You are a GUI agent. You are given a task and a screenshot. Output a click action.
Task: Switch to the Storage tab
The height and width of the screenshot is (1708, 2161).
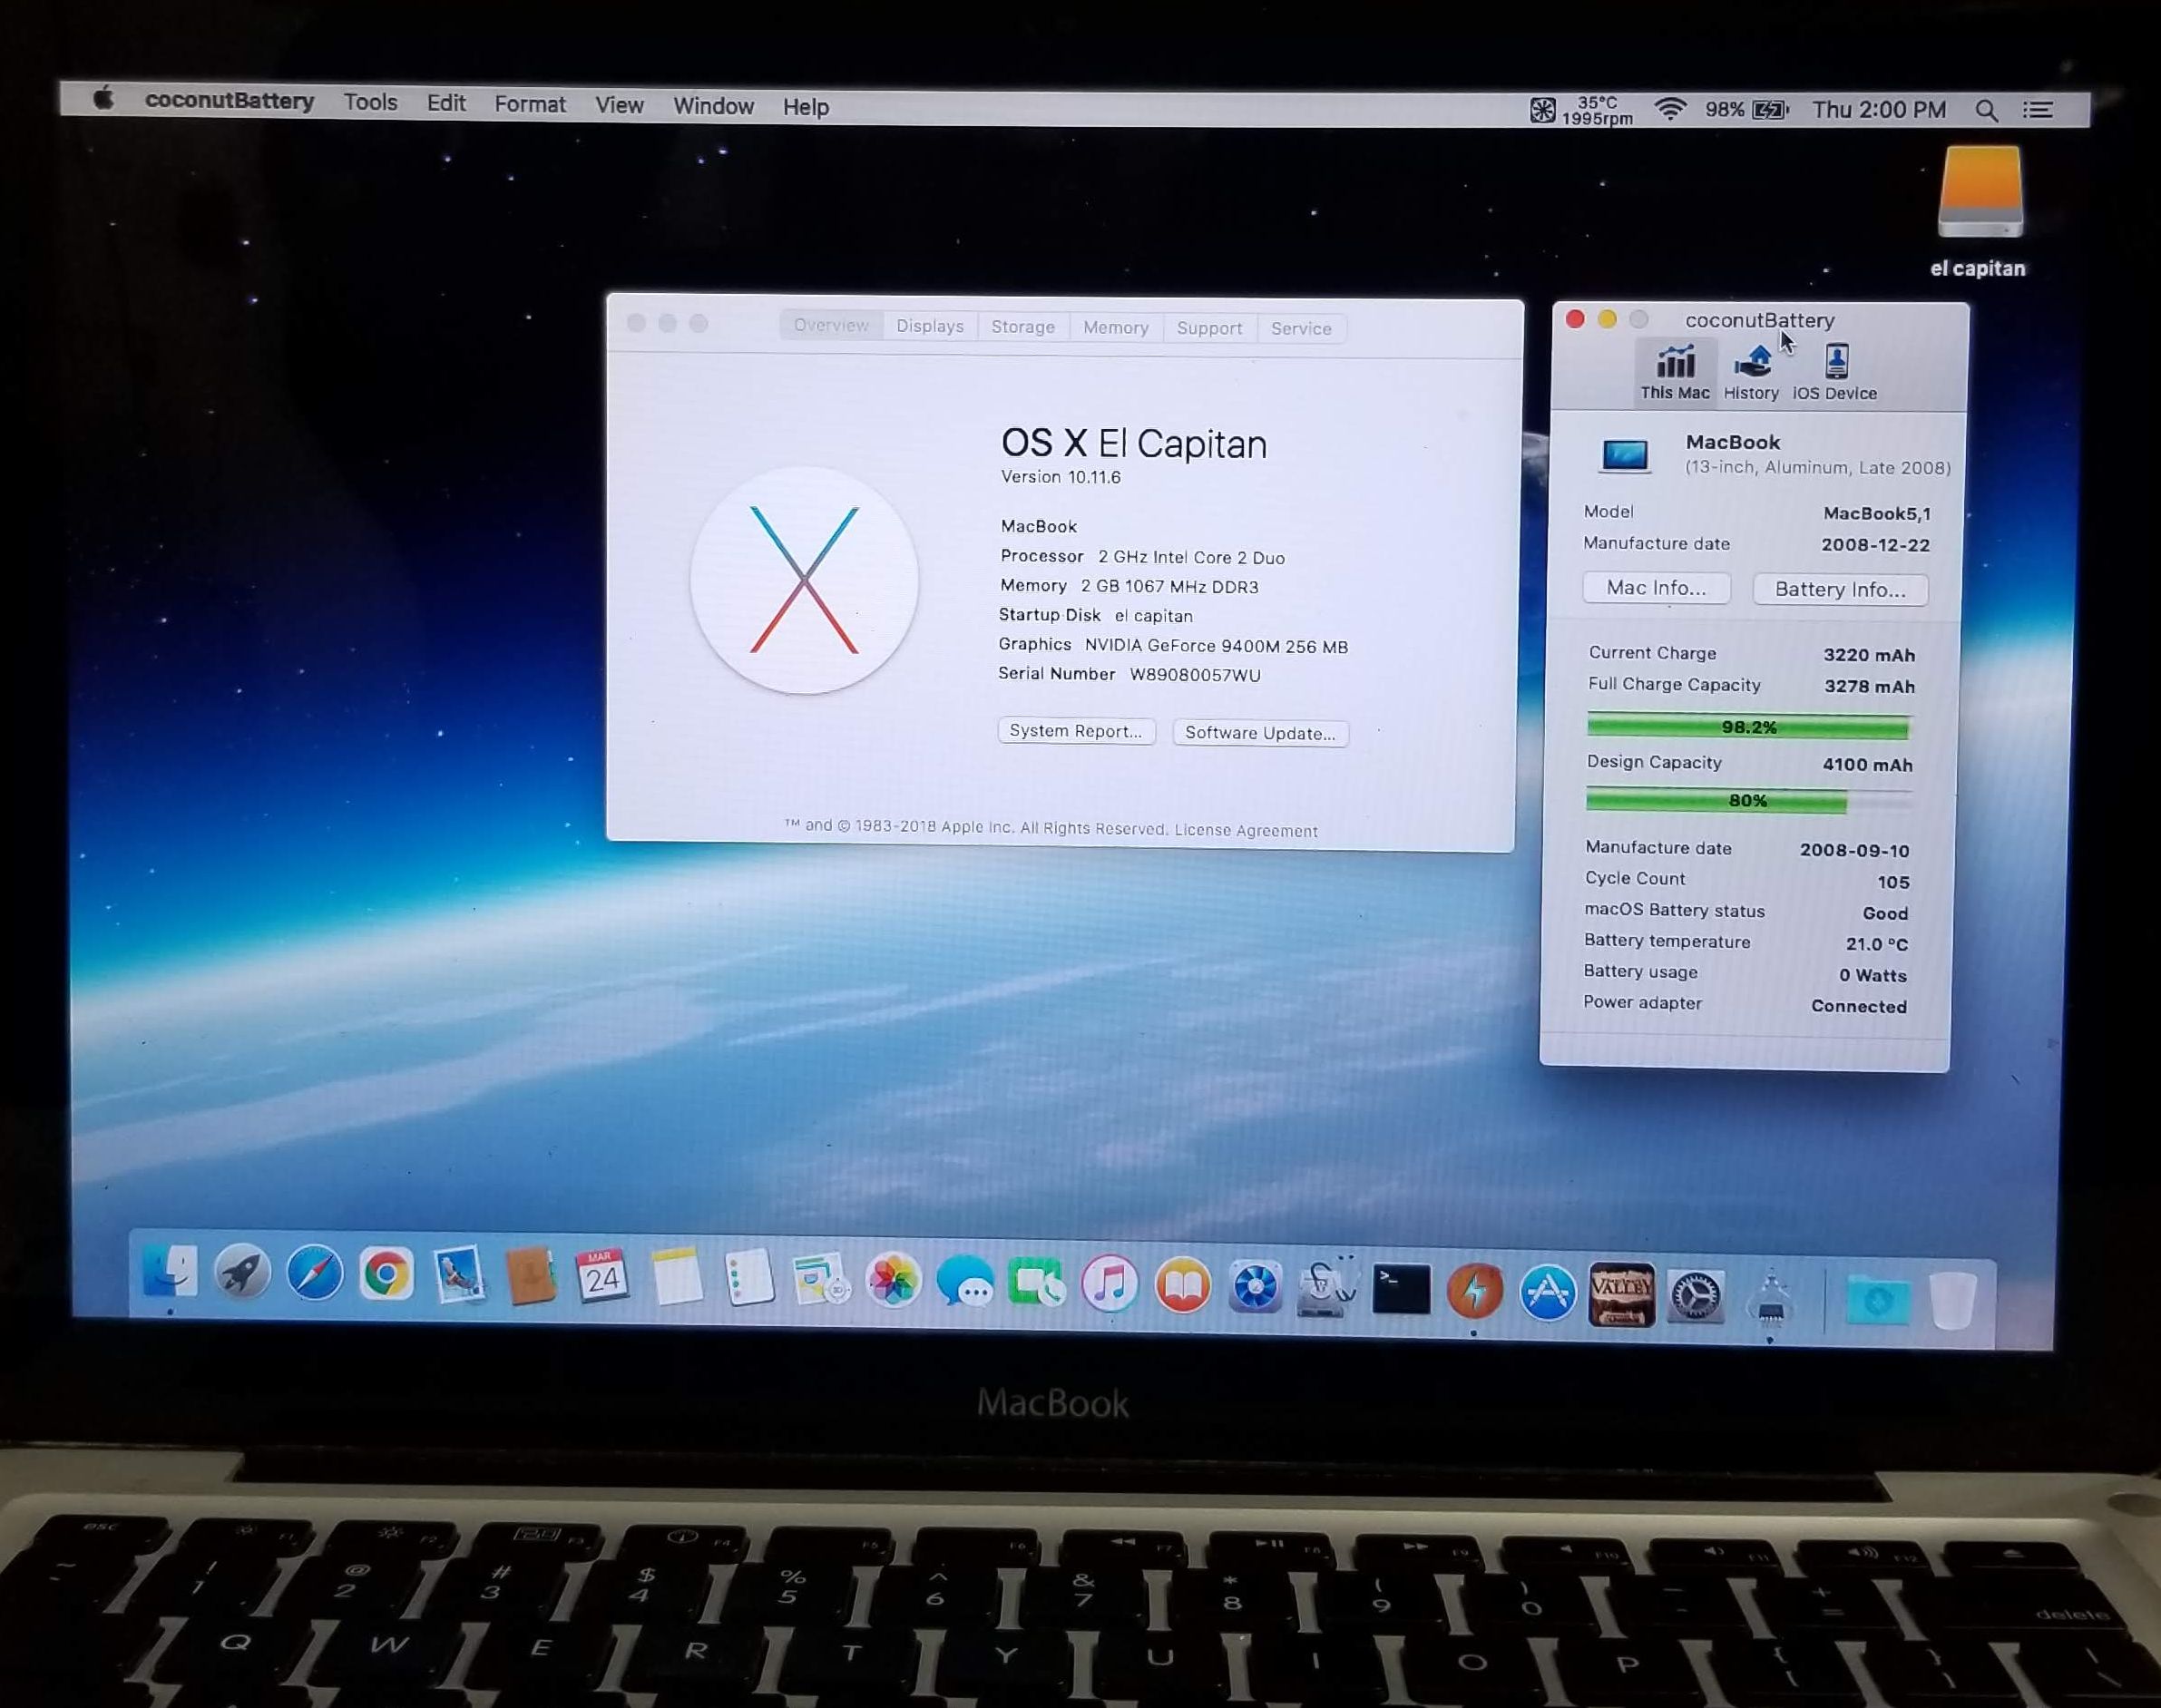coord(1022,327)
